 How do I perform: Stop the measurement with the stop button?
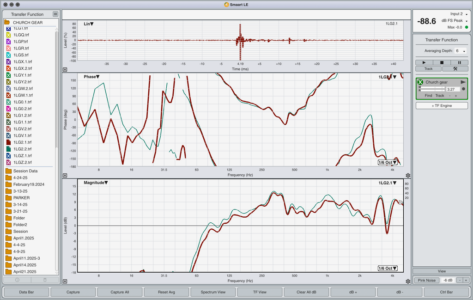(x=442, y=62)
